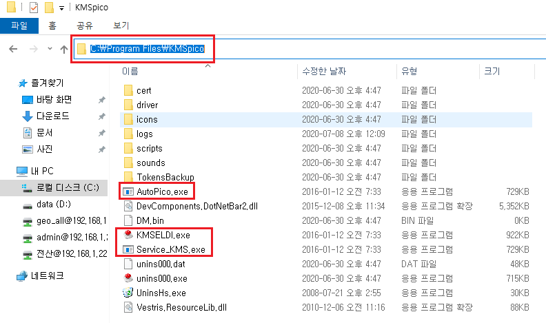546x323 pixels.
Task: Open geo_all@192.168.1 network drive
Action: pos(72,221)
